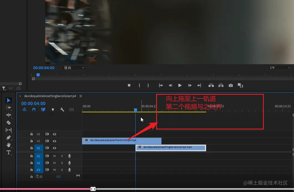Mute audio track A1
The width and height of the screenshot is (294, 192).
click(x=54, y=156)
